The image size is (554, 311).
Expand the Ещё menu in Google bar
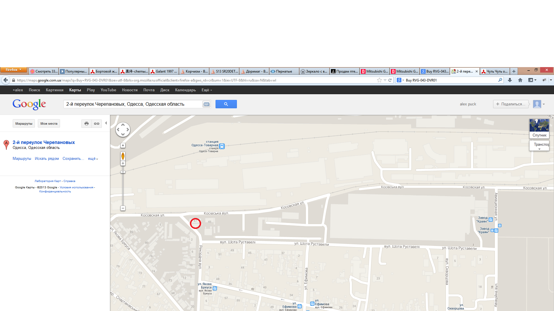pyautogui.click(x=207, y=90)
